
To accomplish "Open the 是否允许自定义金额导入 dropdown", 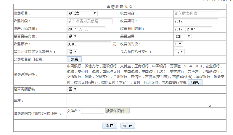I will click(73, 52).
